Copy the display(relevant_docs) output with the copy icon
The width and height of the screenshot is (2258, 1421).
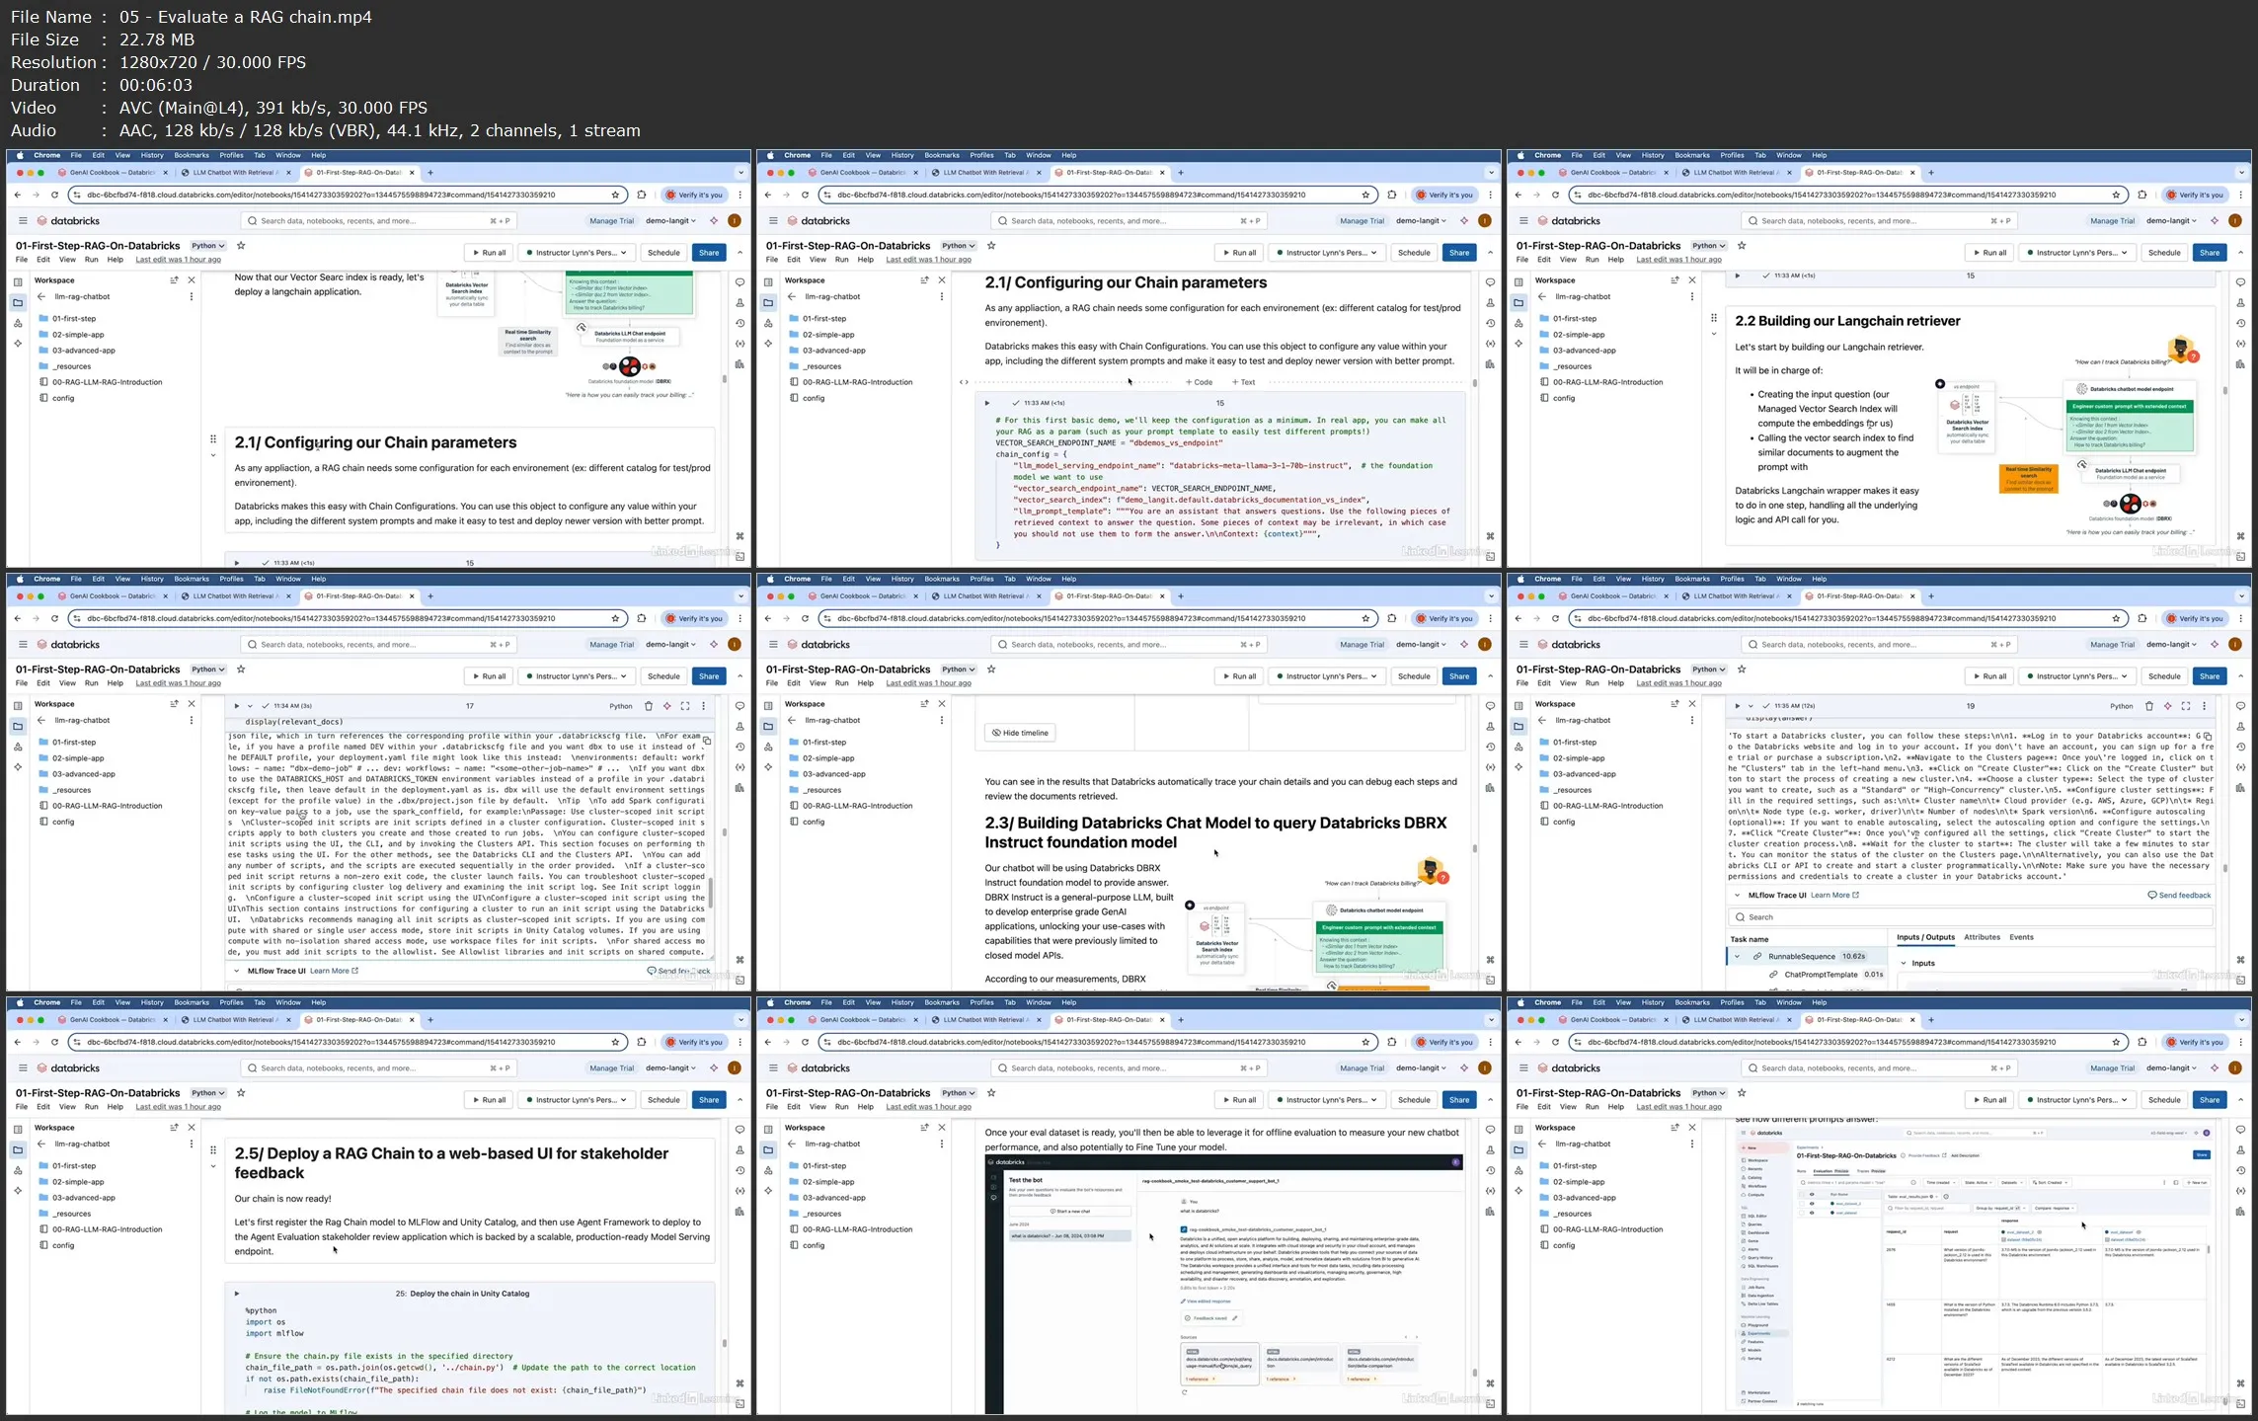pos(707,740)
